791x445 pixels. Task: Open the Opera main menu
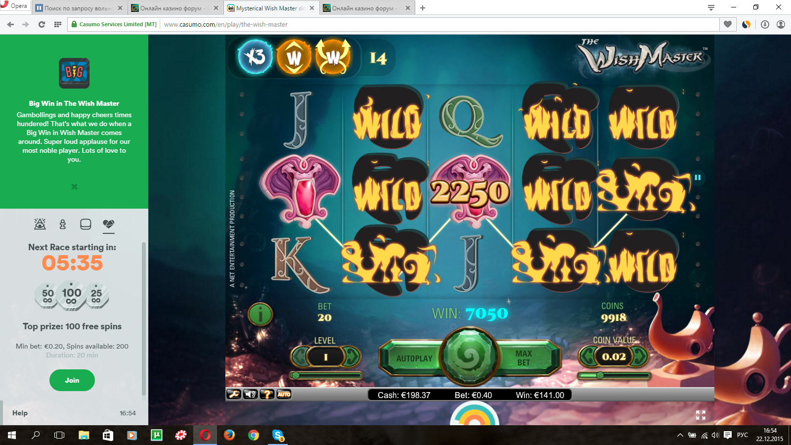pyautogui.click(x=14, y=6)
